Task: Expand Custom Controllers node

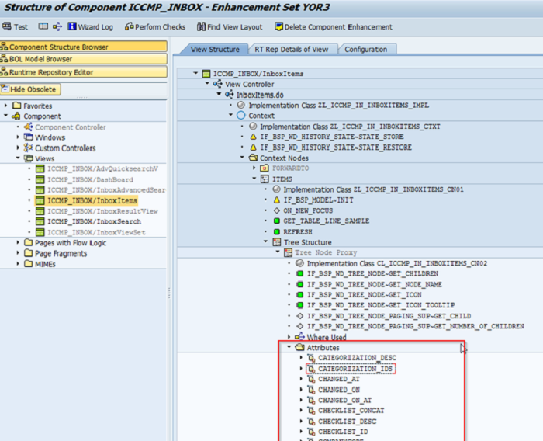Action: tap(18, 148)
